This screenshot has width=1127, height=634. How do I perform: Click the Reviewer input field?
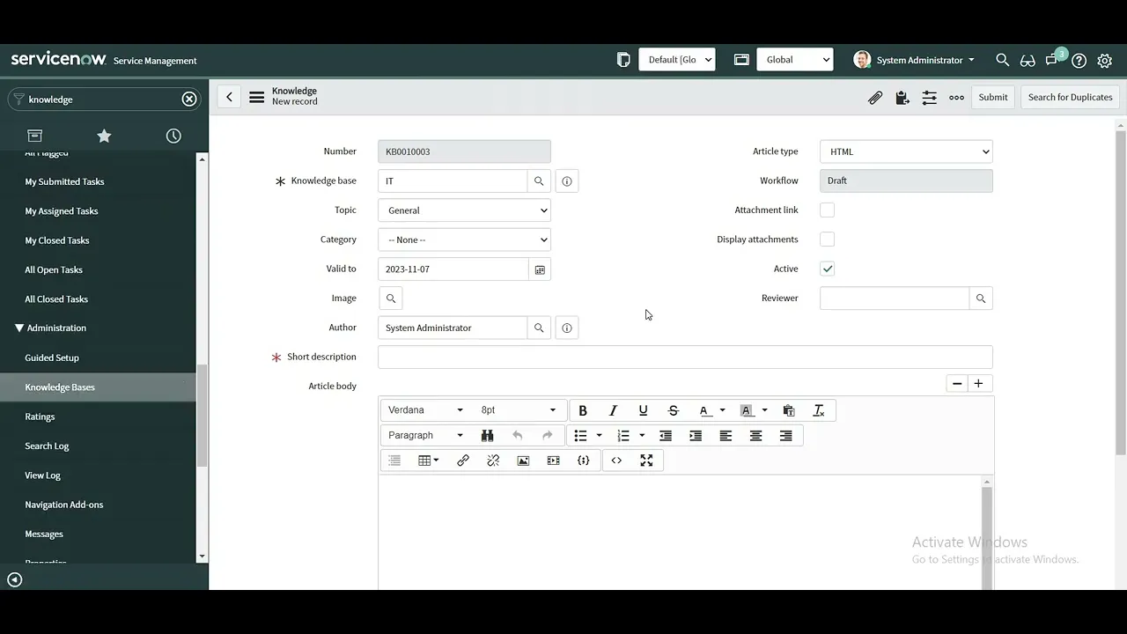pos(895,299)
